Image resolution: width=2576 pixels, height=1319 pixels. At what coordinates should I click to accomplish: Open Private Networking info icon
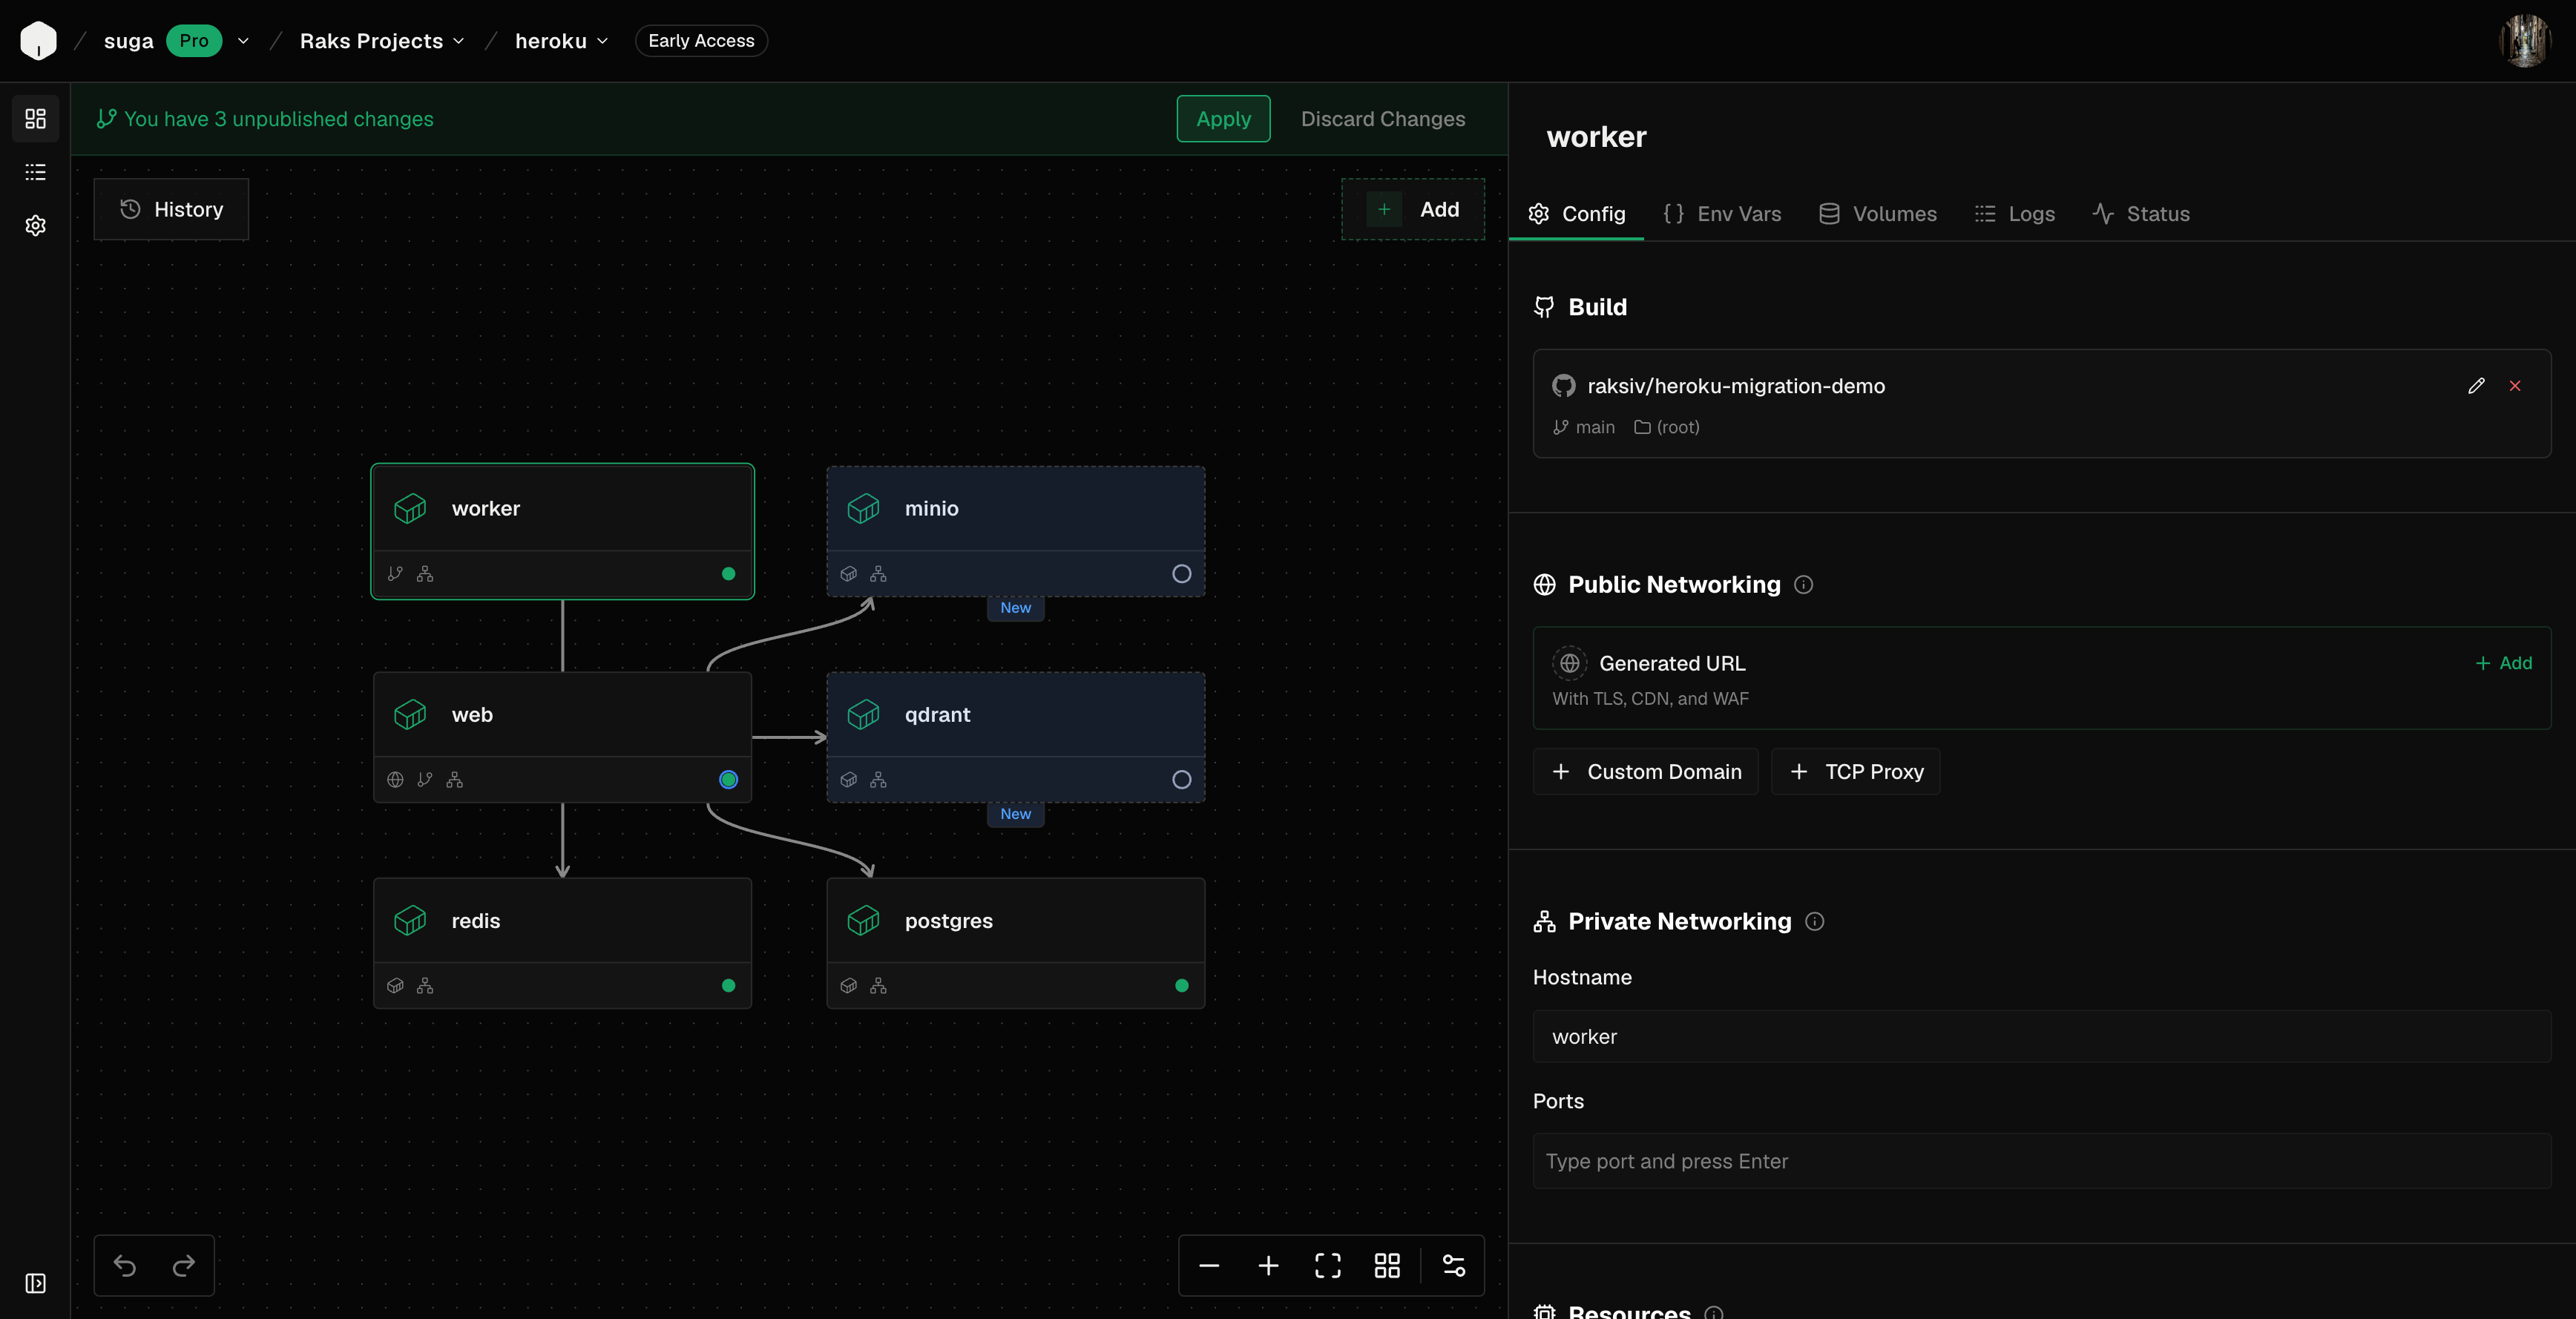tap(1815, 922)
